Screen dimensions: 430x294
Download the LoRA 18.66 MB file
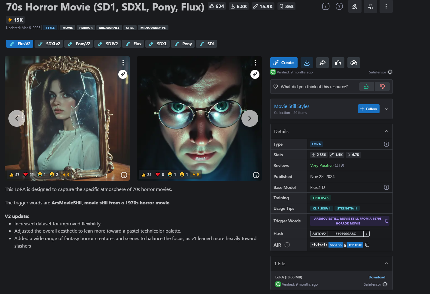pyautogui.click(x=377, y=277)
